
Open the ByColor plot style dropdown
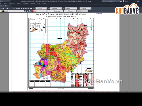[82, 11]
